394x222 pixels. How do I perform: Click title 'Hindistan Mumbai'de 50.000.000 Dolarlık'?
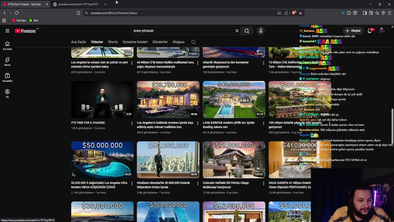(163, 185)
